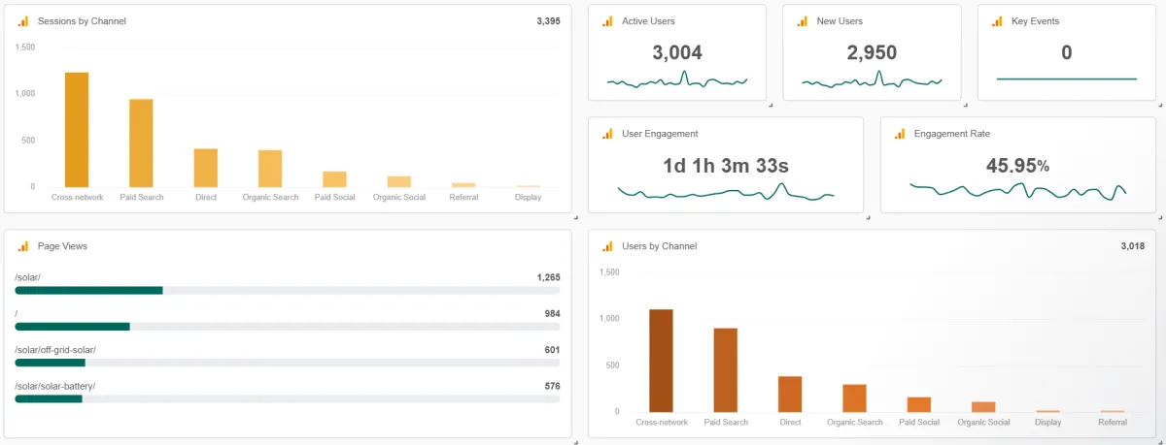Click the /solar/ page path label
The height and width of the screenshot is (445, 1166).
pos(28,277)
